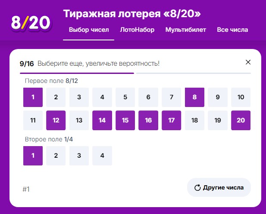Image resolution: width=266 pixels, height=214 pixels.
Task: Select number 11 in the first field
Action: [x=33, y=120]
